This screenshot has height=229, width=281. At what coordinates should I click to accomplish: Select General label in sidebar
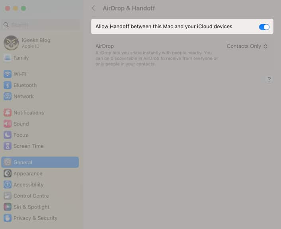pos(23,162)
